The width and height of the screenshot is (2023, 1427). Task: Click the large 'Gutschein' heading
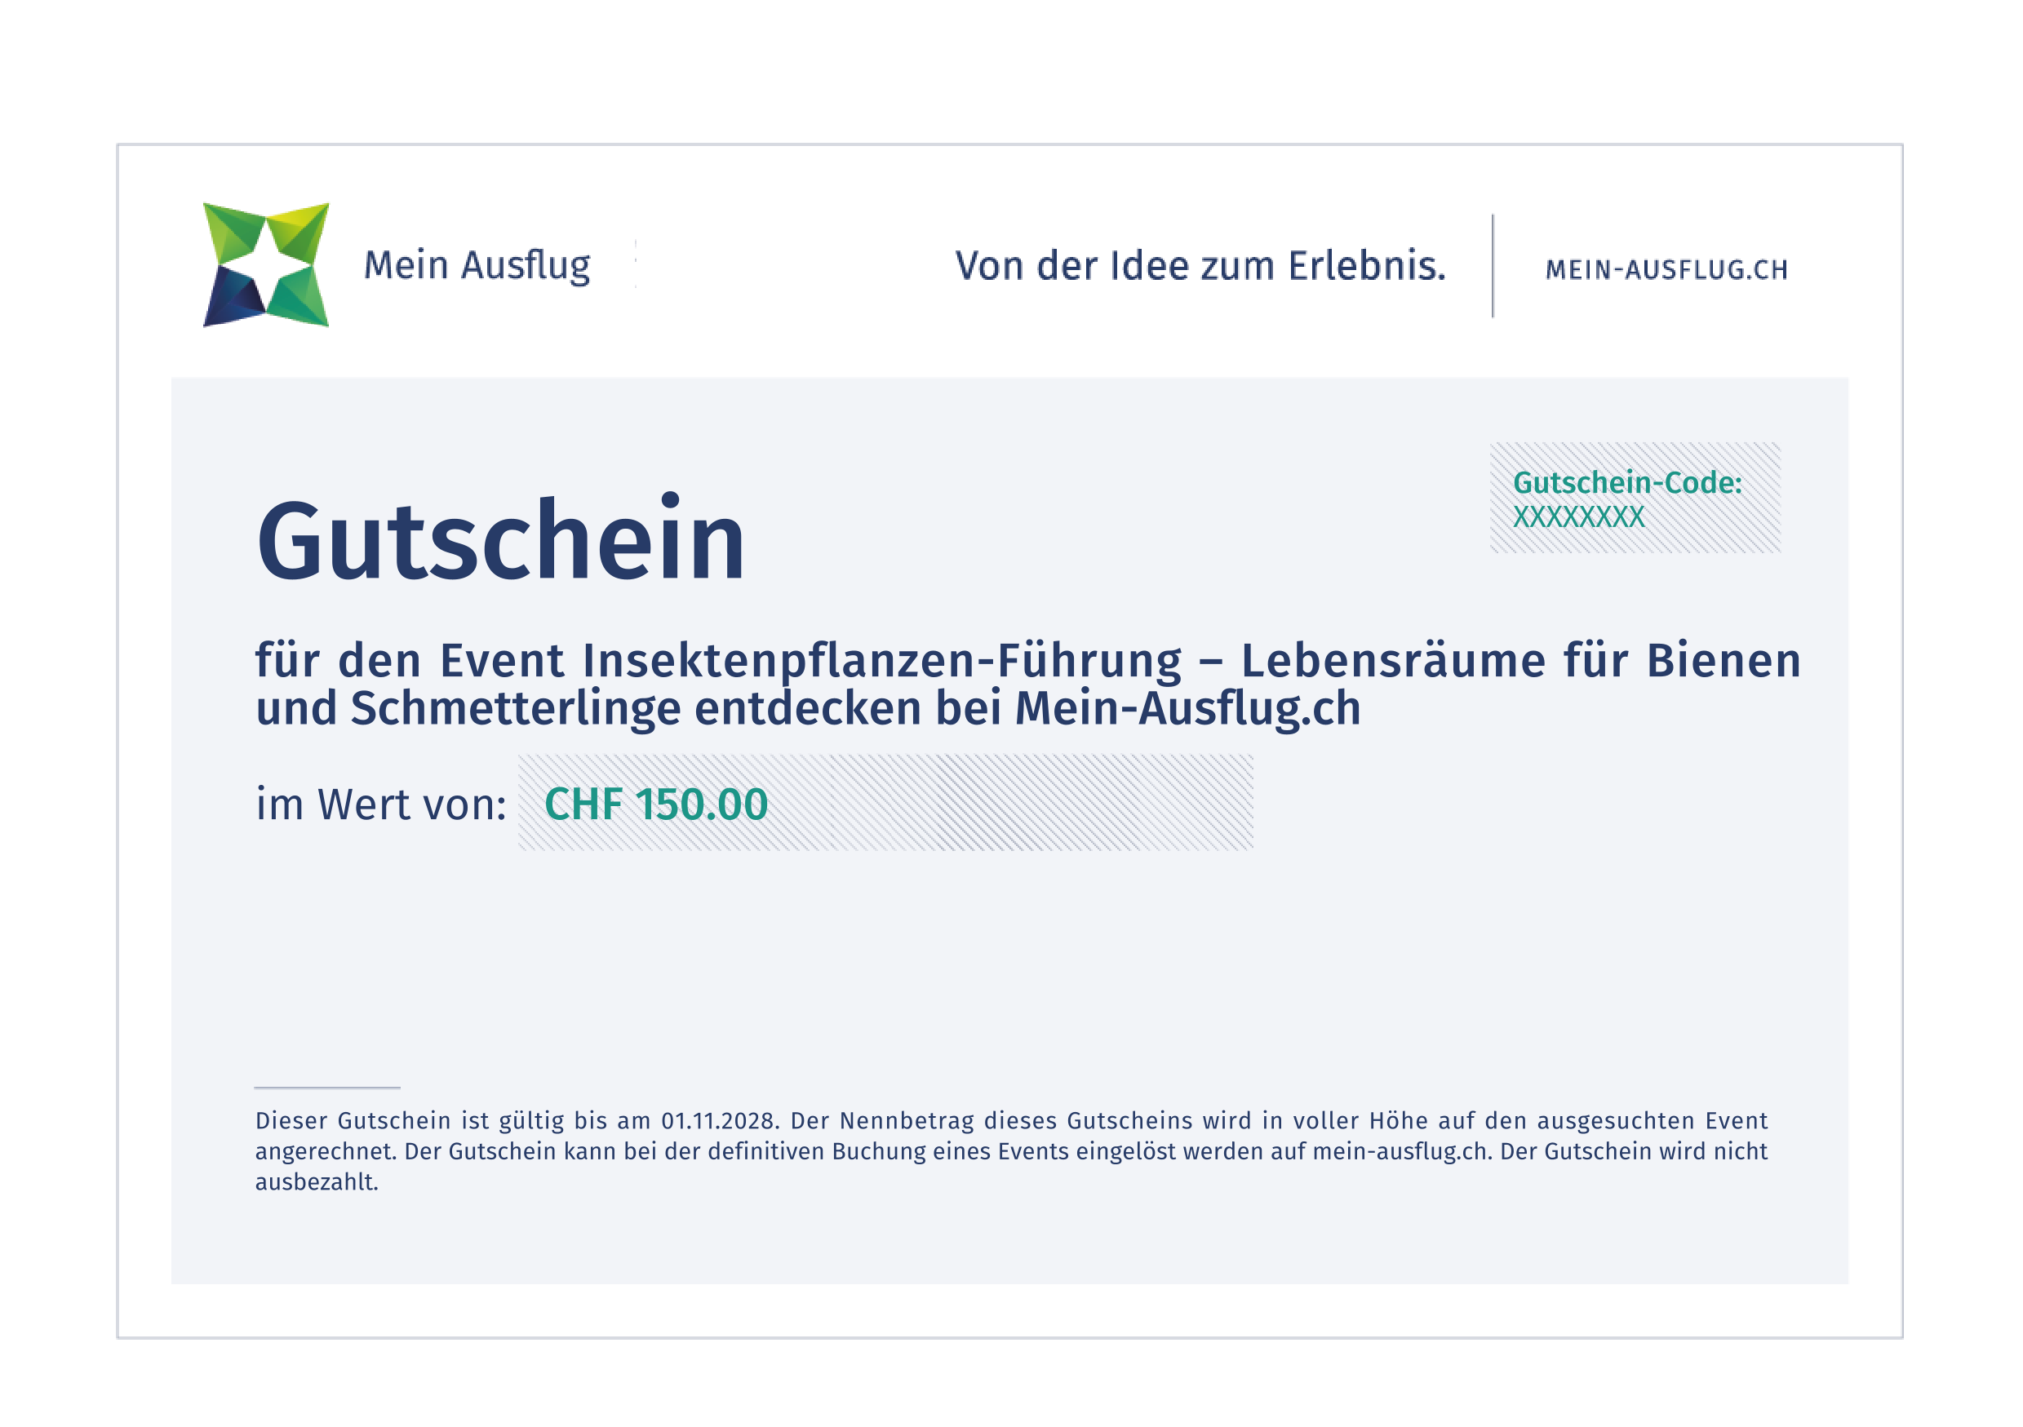coord(500,539)
